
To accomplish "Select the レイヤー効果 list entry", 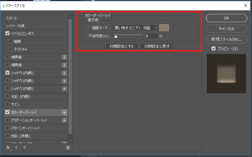I will (x=36, y=26).
